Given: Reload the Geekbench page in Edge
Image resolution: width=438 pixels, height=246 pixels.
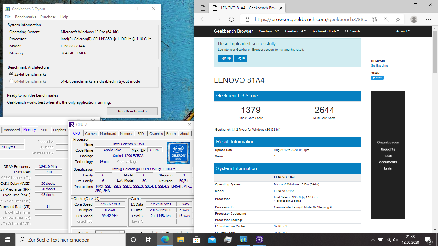Looking at the screenshot, I should [232, 19].
